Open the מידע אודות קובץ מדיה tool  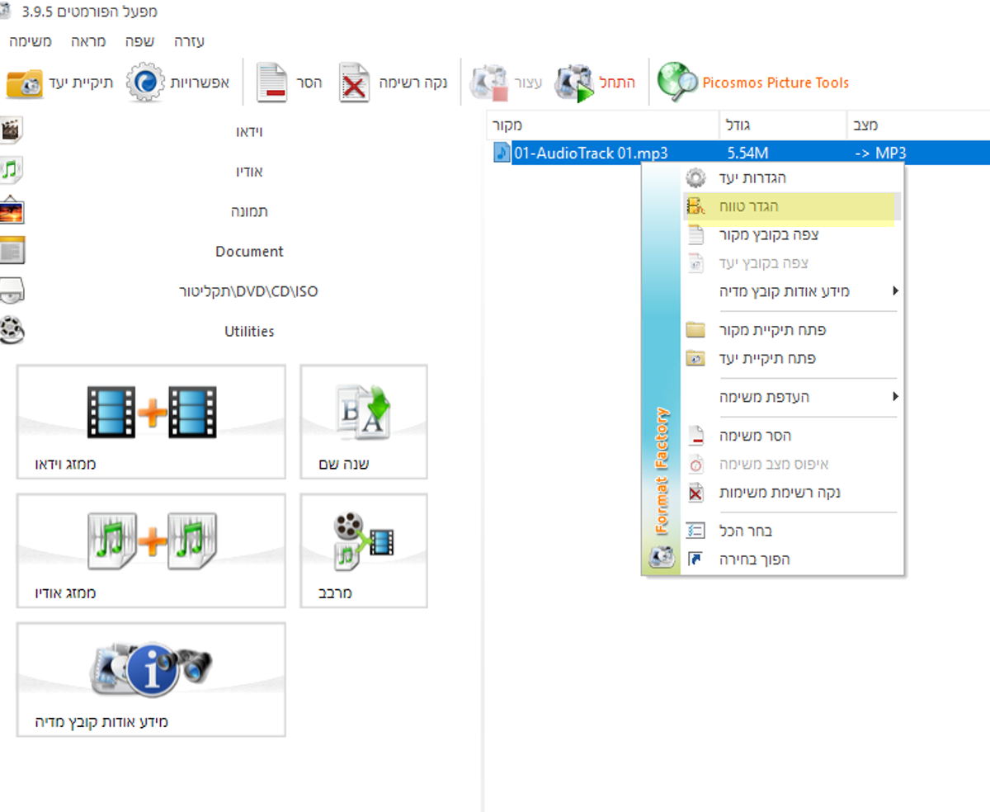click(151, 679)
